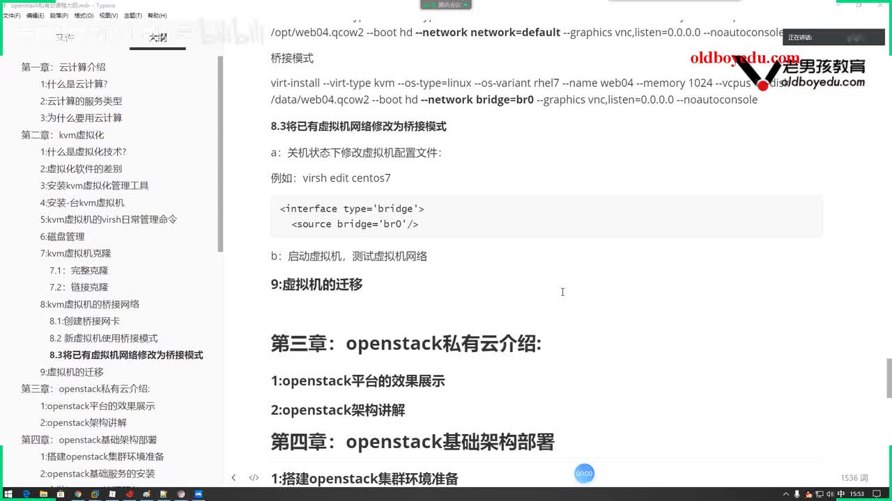
Task: Open the Windows Start menu
Action: coord(8,493)
